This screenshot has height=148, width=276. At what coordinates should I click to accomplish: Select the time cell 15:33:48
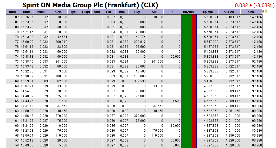click(x=27, y=66)
